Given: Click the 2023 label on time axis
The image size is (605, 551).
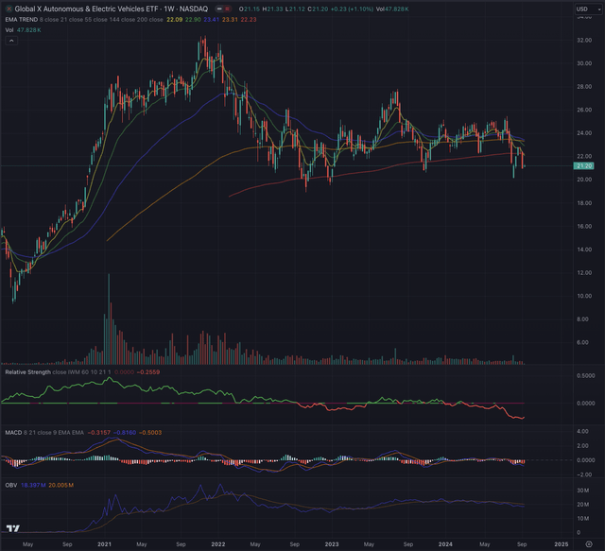Looking at the screenshot, I should [x=332, y=544].
